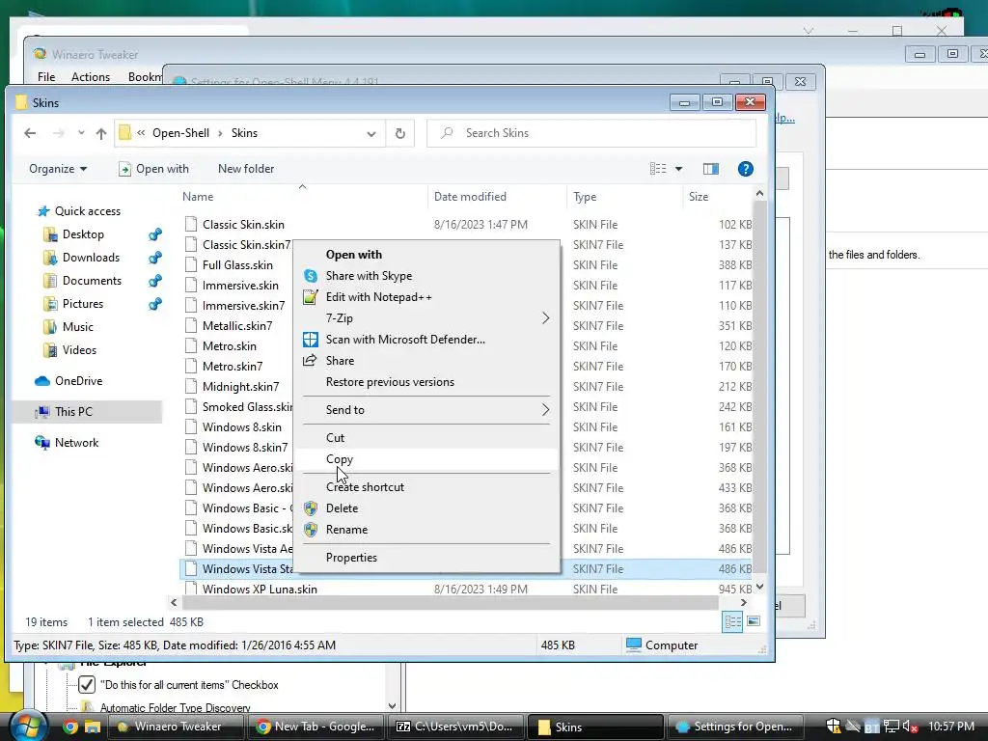Expand the address bar history dropdown
This screenshot has height=741, width=988.
(x=371, y=133)
